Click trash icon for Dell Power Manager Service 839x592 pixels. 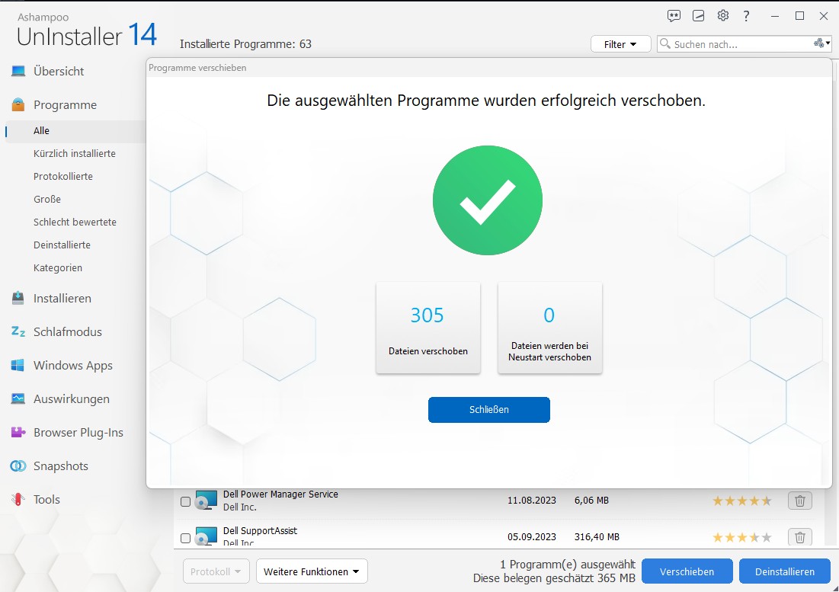(800, 501)
